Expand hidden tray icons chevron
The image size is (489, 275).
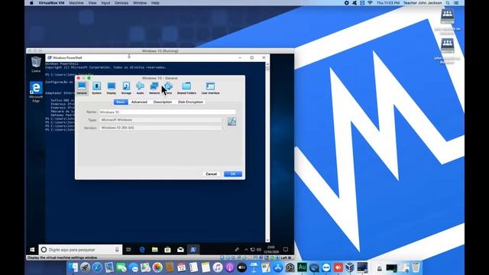[246, 250]
